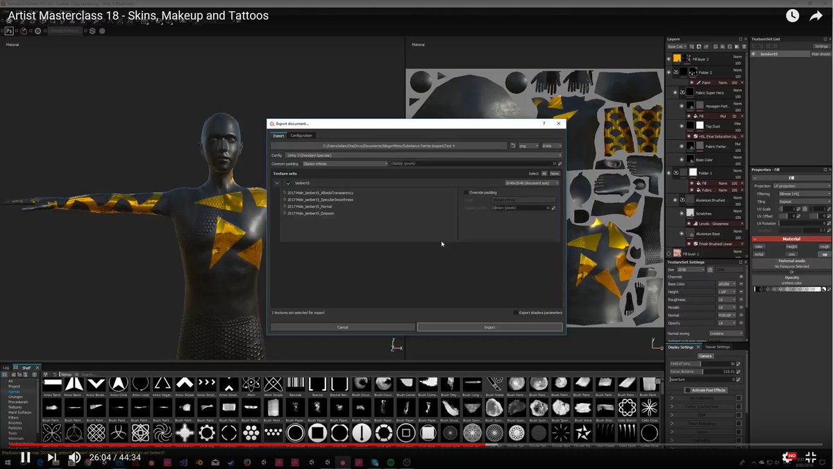Image resolution: width=833 pixels, height=469 pixels.
Task: Select Grunges category in Shelf
Action: tap(15, 397)
